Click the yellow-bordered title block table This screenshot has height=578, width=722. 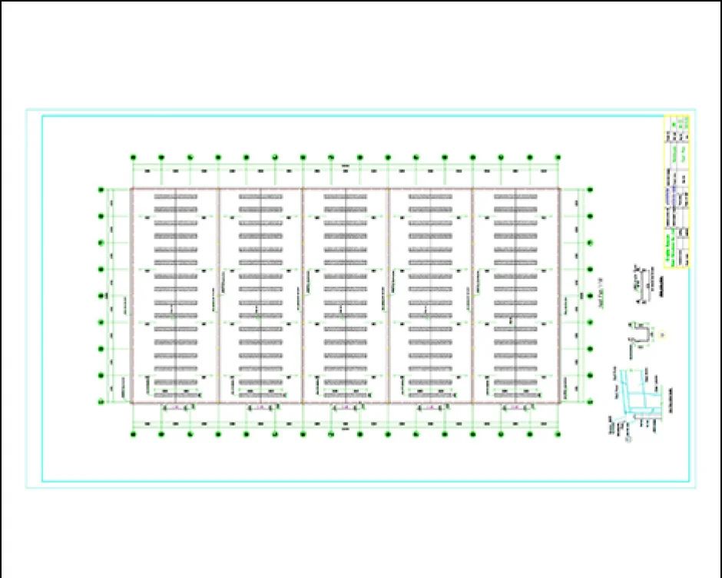677,192
